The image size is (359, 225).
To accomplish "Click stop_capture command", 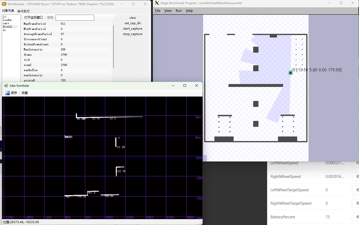I will 133,34.
